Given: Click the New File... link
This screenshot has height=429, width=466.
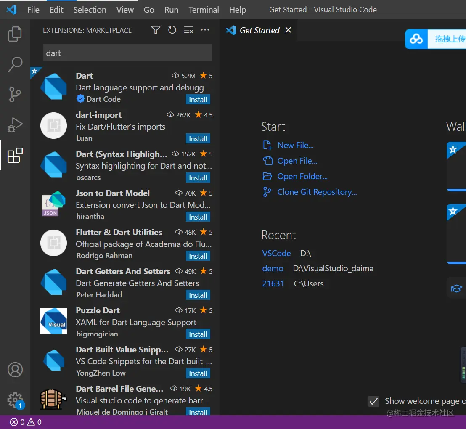Looking at the screenshot, I should coord(295,145).
